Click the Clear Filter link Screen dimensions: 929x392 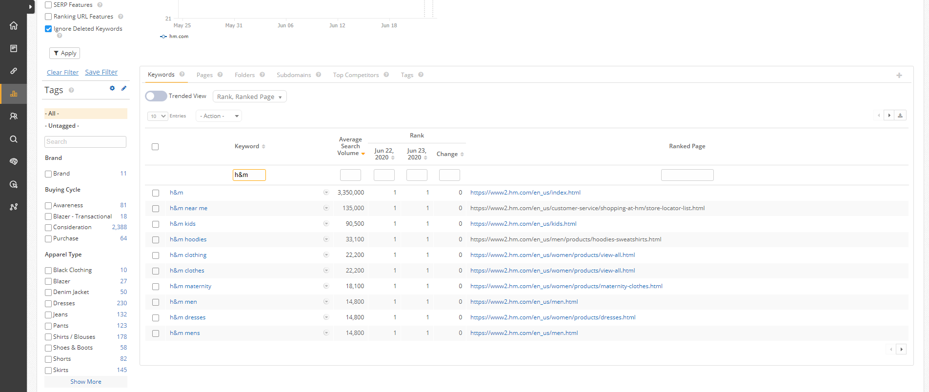click(62, 72)
